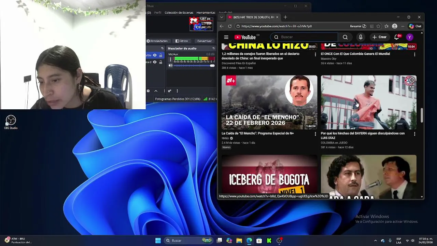Open Edge settings and more ellipsis
The height and width of the screenshot is (246, 437).
(403, 26)
